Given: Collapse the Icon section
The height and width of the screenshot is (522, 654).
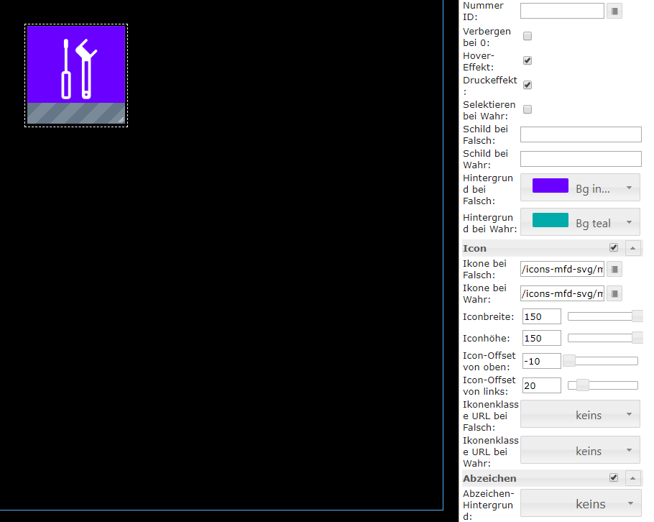Looking at the screenshot, I should click(x=632, y=247).
